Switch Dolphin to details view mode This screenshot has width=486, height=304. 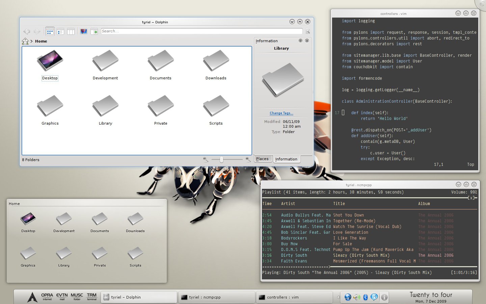(60, 31)
